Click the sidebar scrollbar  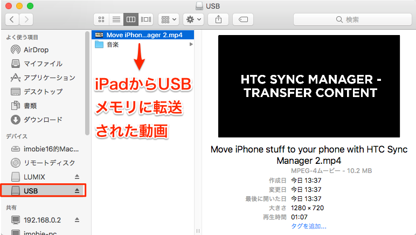click(87, 84)
